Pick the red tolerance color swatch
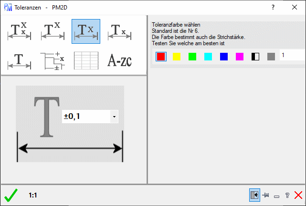Viewport: 306px width, 206px height. pyautogui.click(x=161, y=57)
